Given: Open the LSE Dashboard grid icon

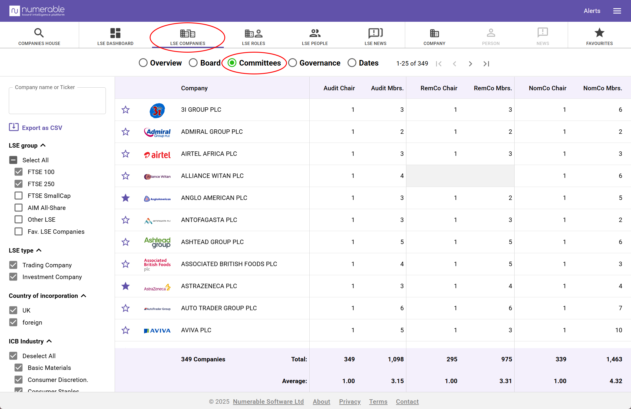Looking at the screenshot, I should tap(115, 33).
